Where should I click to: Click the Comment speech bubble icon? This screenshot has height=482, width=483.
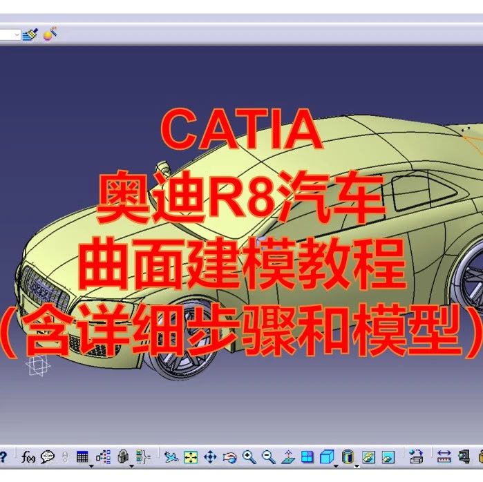48,456
